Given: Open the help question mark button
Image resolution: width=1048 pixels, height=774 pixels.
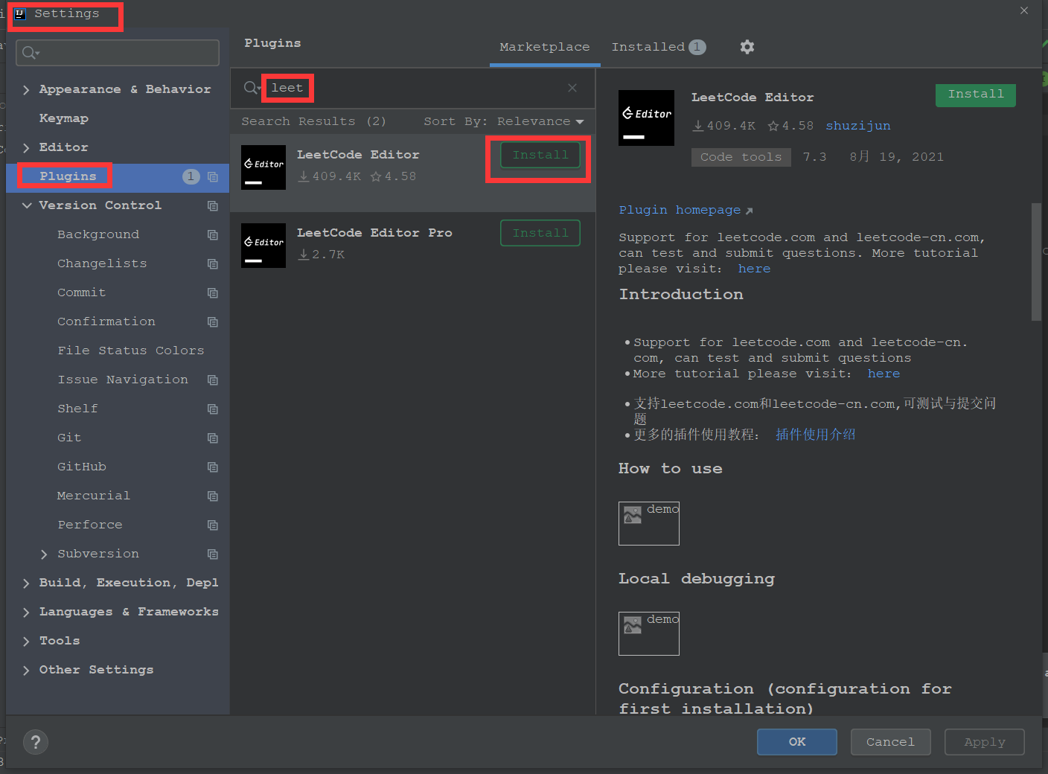Looking at the screenshot, I should click(x=36, y=742).
